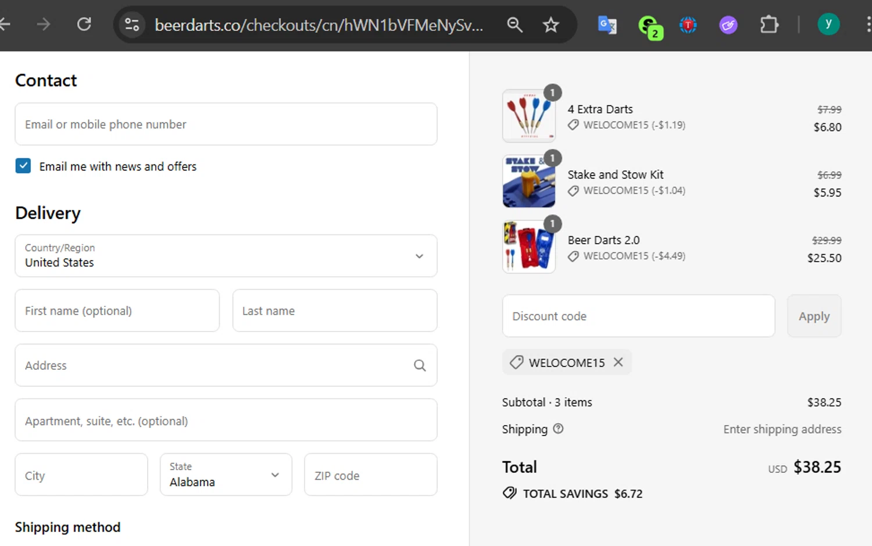Click the Last name field

click(335, 311)
